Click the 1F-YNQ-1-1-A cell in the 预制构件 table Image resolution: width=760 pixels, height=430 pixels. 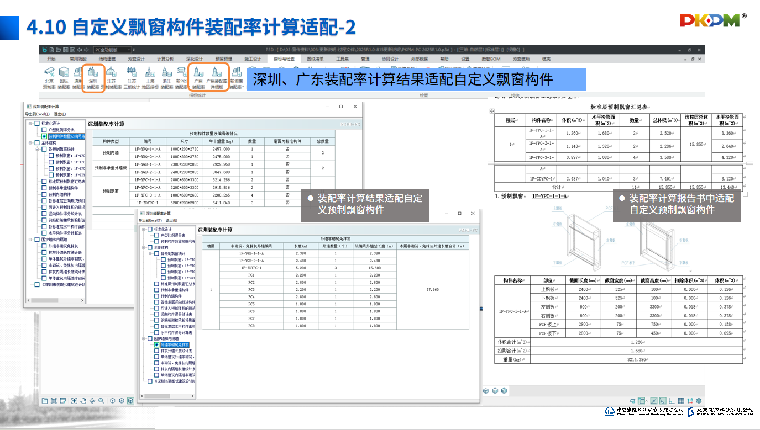[x=148, y=149]
